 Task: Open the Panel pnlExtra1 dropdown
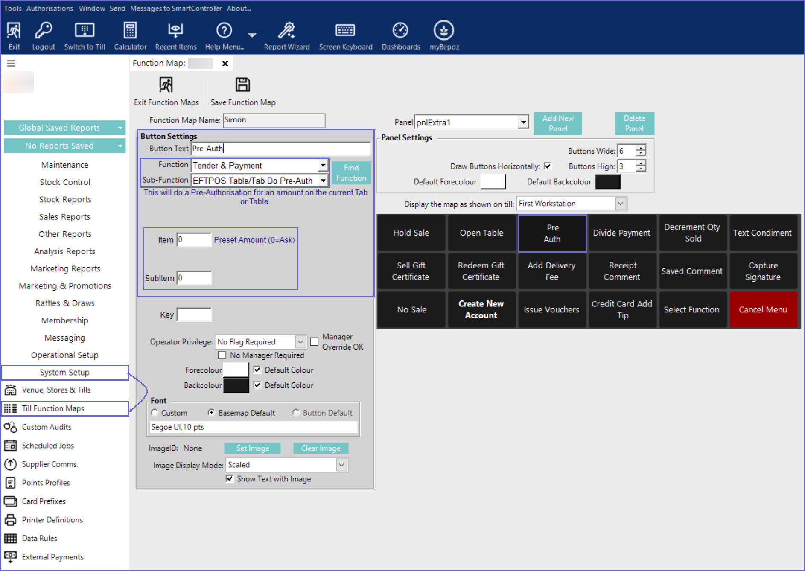pos(523,122)
